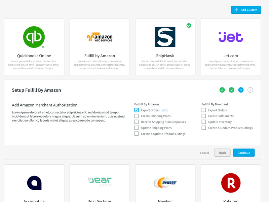Click the Fullfill By Amazon column label

(147, 104)
